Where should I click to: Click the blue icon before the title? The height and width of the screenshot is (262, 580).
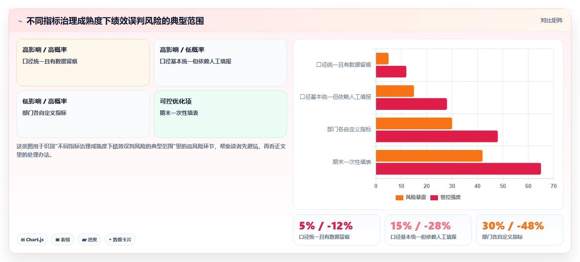point(20,21)
